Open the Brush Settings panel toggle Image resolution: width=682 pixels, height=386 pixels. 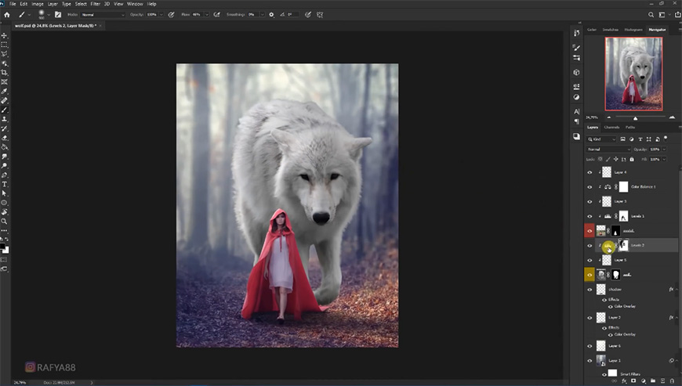58,15
